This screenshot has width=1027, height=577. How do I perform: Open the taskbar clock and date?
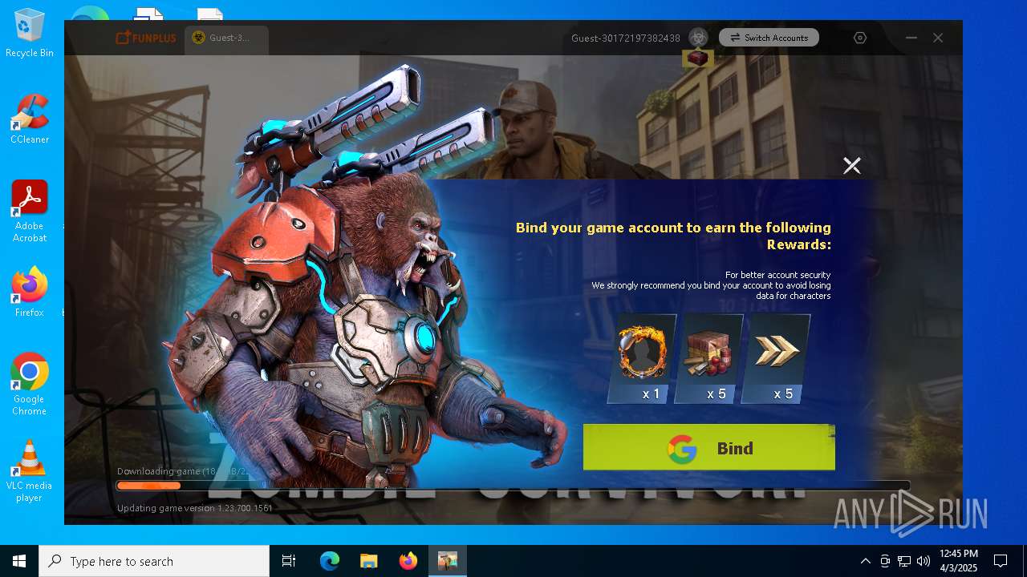(x=958, y=561)
